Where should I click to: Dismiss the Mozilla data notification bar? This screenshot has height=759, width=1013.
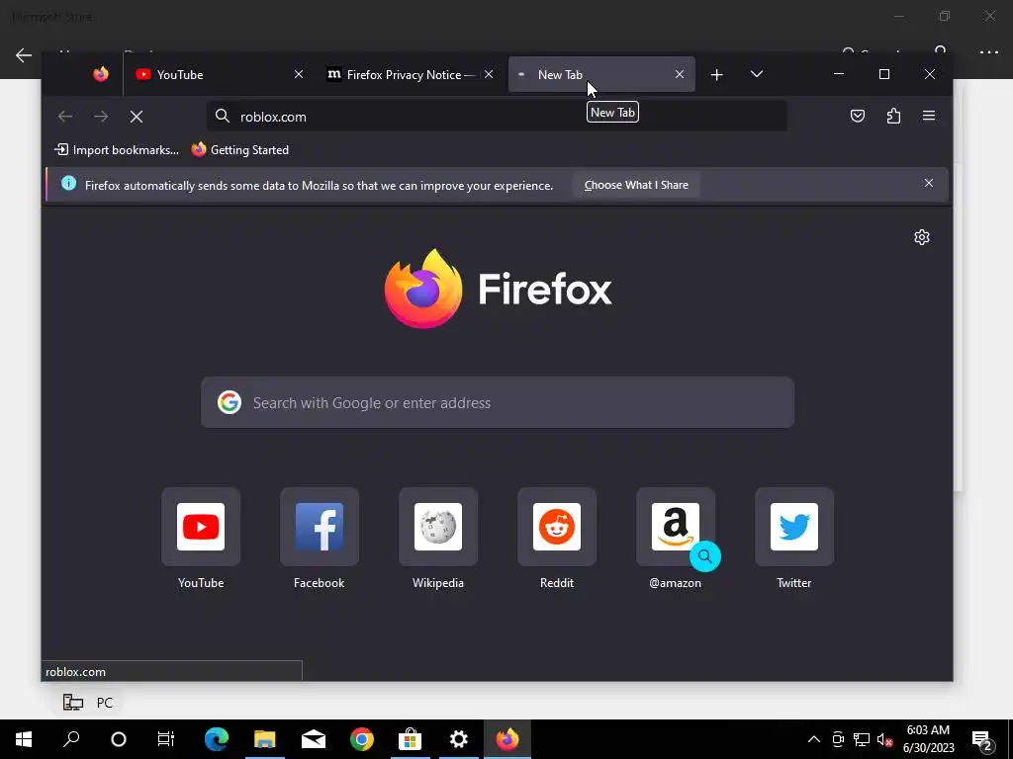coord(928,183)
